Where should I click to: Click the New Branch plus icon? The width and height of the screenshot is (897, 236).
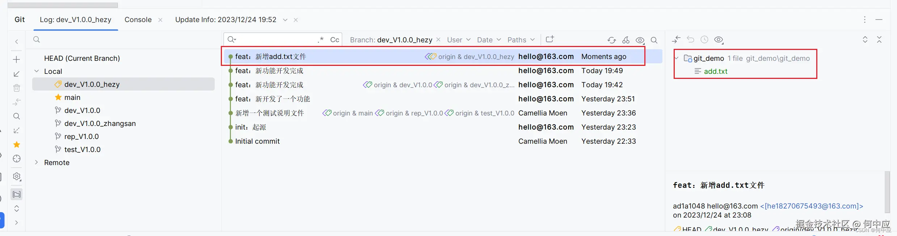pos(17,59)
